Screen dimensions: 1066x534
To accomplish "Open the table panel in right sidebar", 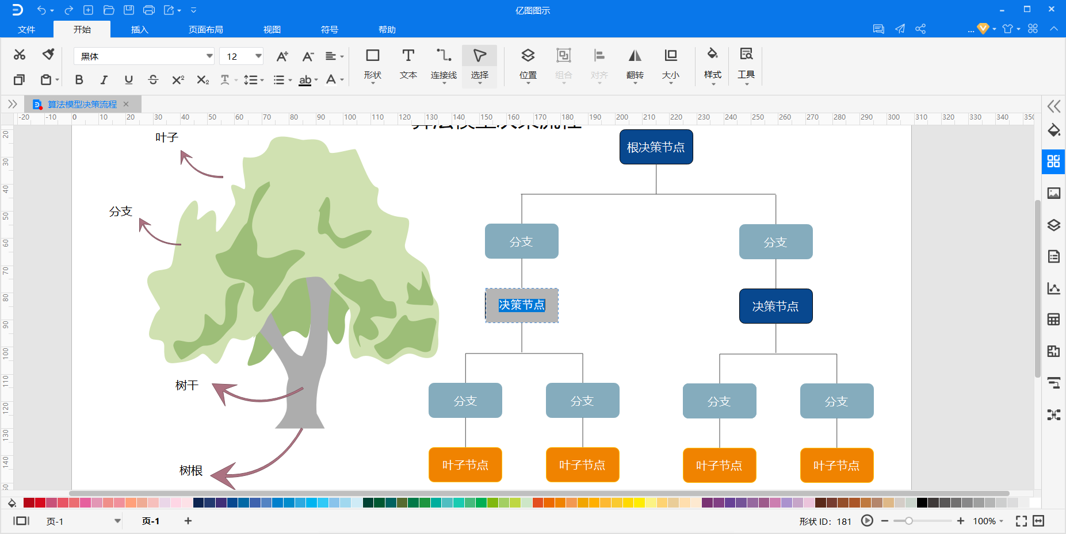I will click(1053, 320).
